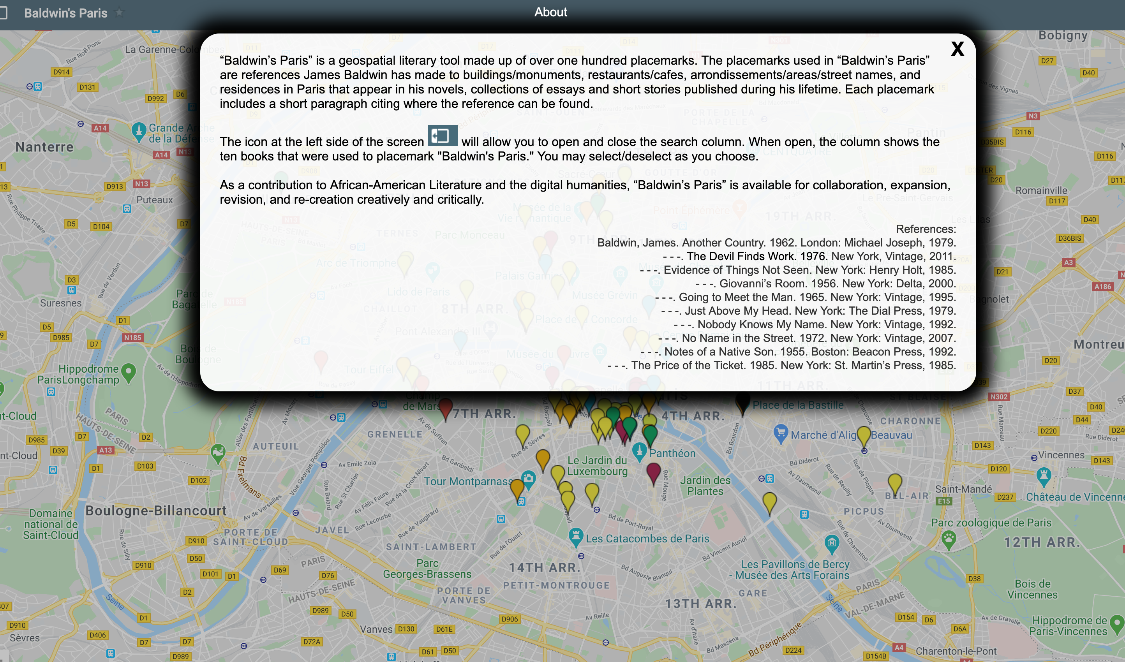1125x662 pixels.
Task: Select the yellow placemark above Rue de Sèvres
Action: [522, 435]
